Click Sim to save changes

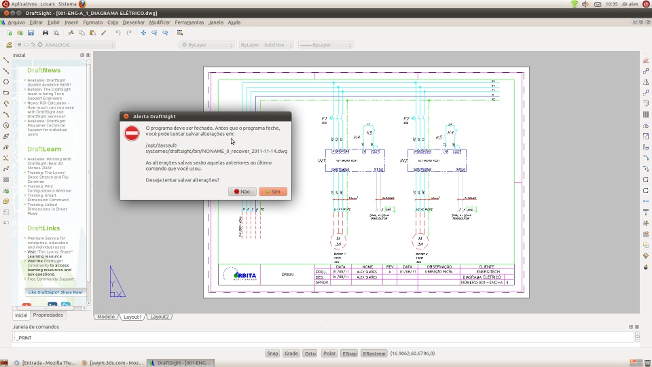coord(273,192)
